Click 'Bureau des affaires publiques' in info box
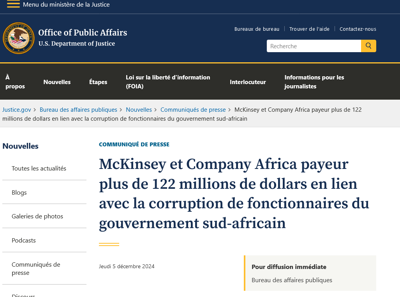Image resolution: width=400 pixels, height=297 pixels. coord(292,280)
